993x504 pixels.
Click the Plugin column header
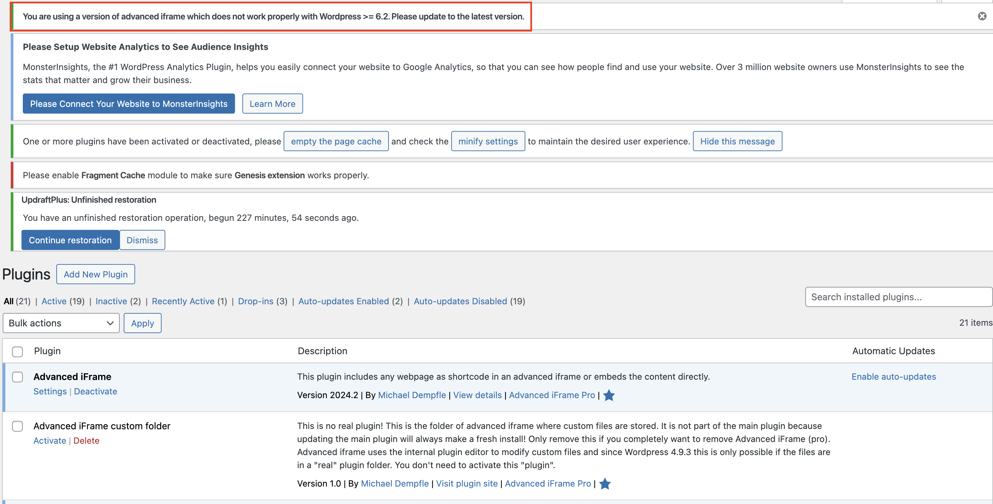(x=47, y=351)
